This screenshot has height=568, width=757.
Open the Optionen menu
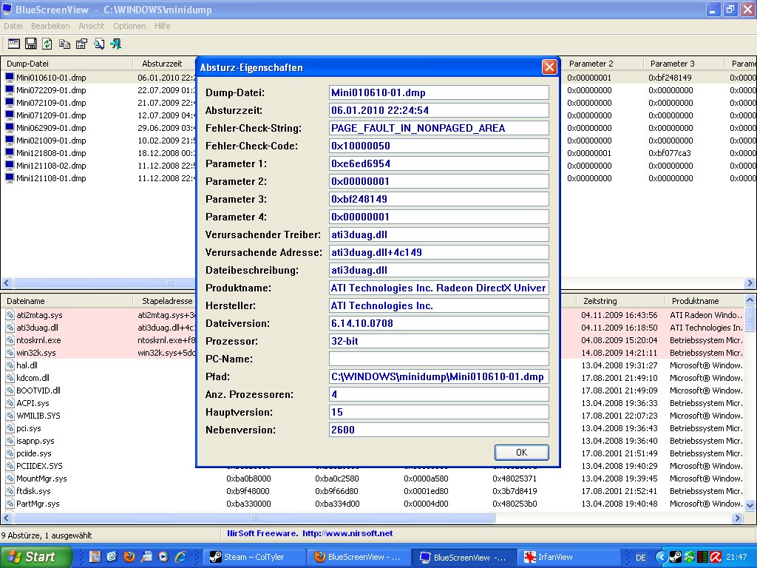click(x=129, y=26)
